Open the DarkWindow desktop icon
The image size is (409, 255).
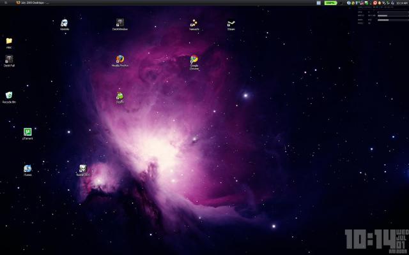click(x=120, y=24)
